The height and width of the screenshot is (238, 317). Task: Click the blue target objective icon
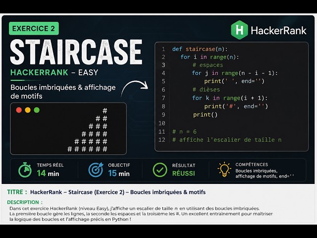pyautogui.click(x=96, y=170)
